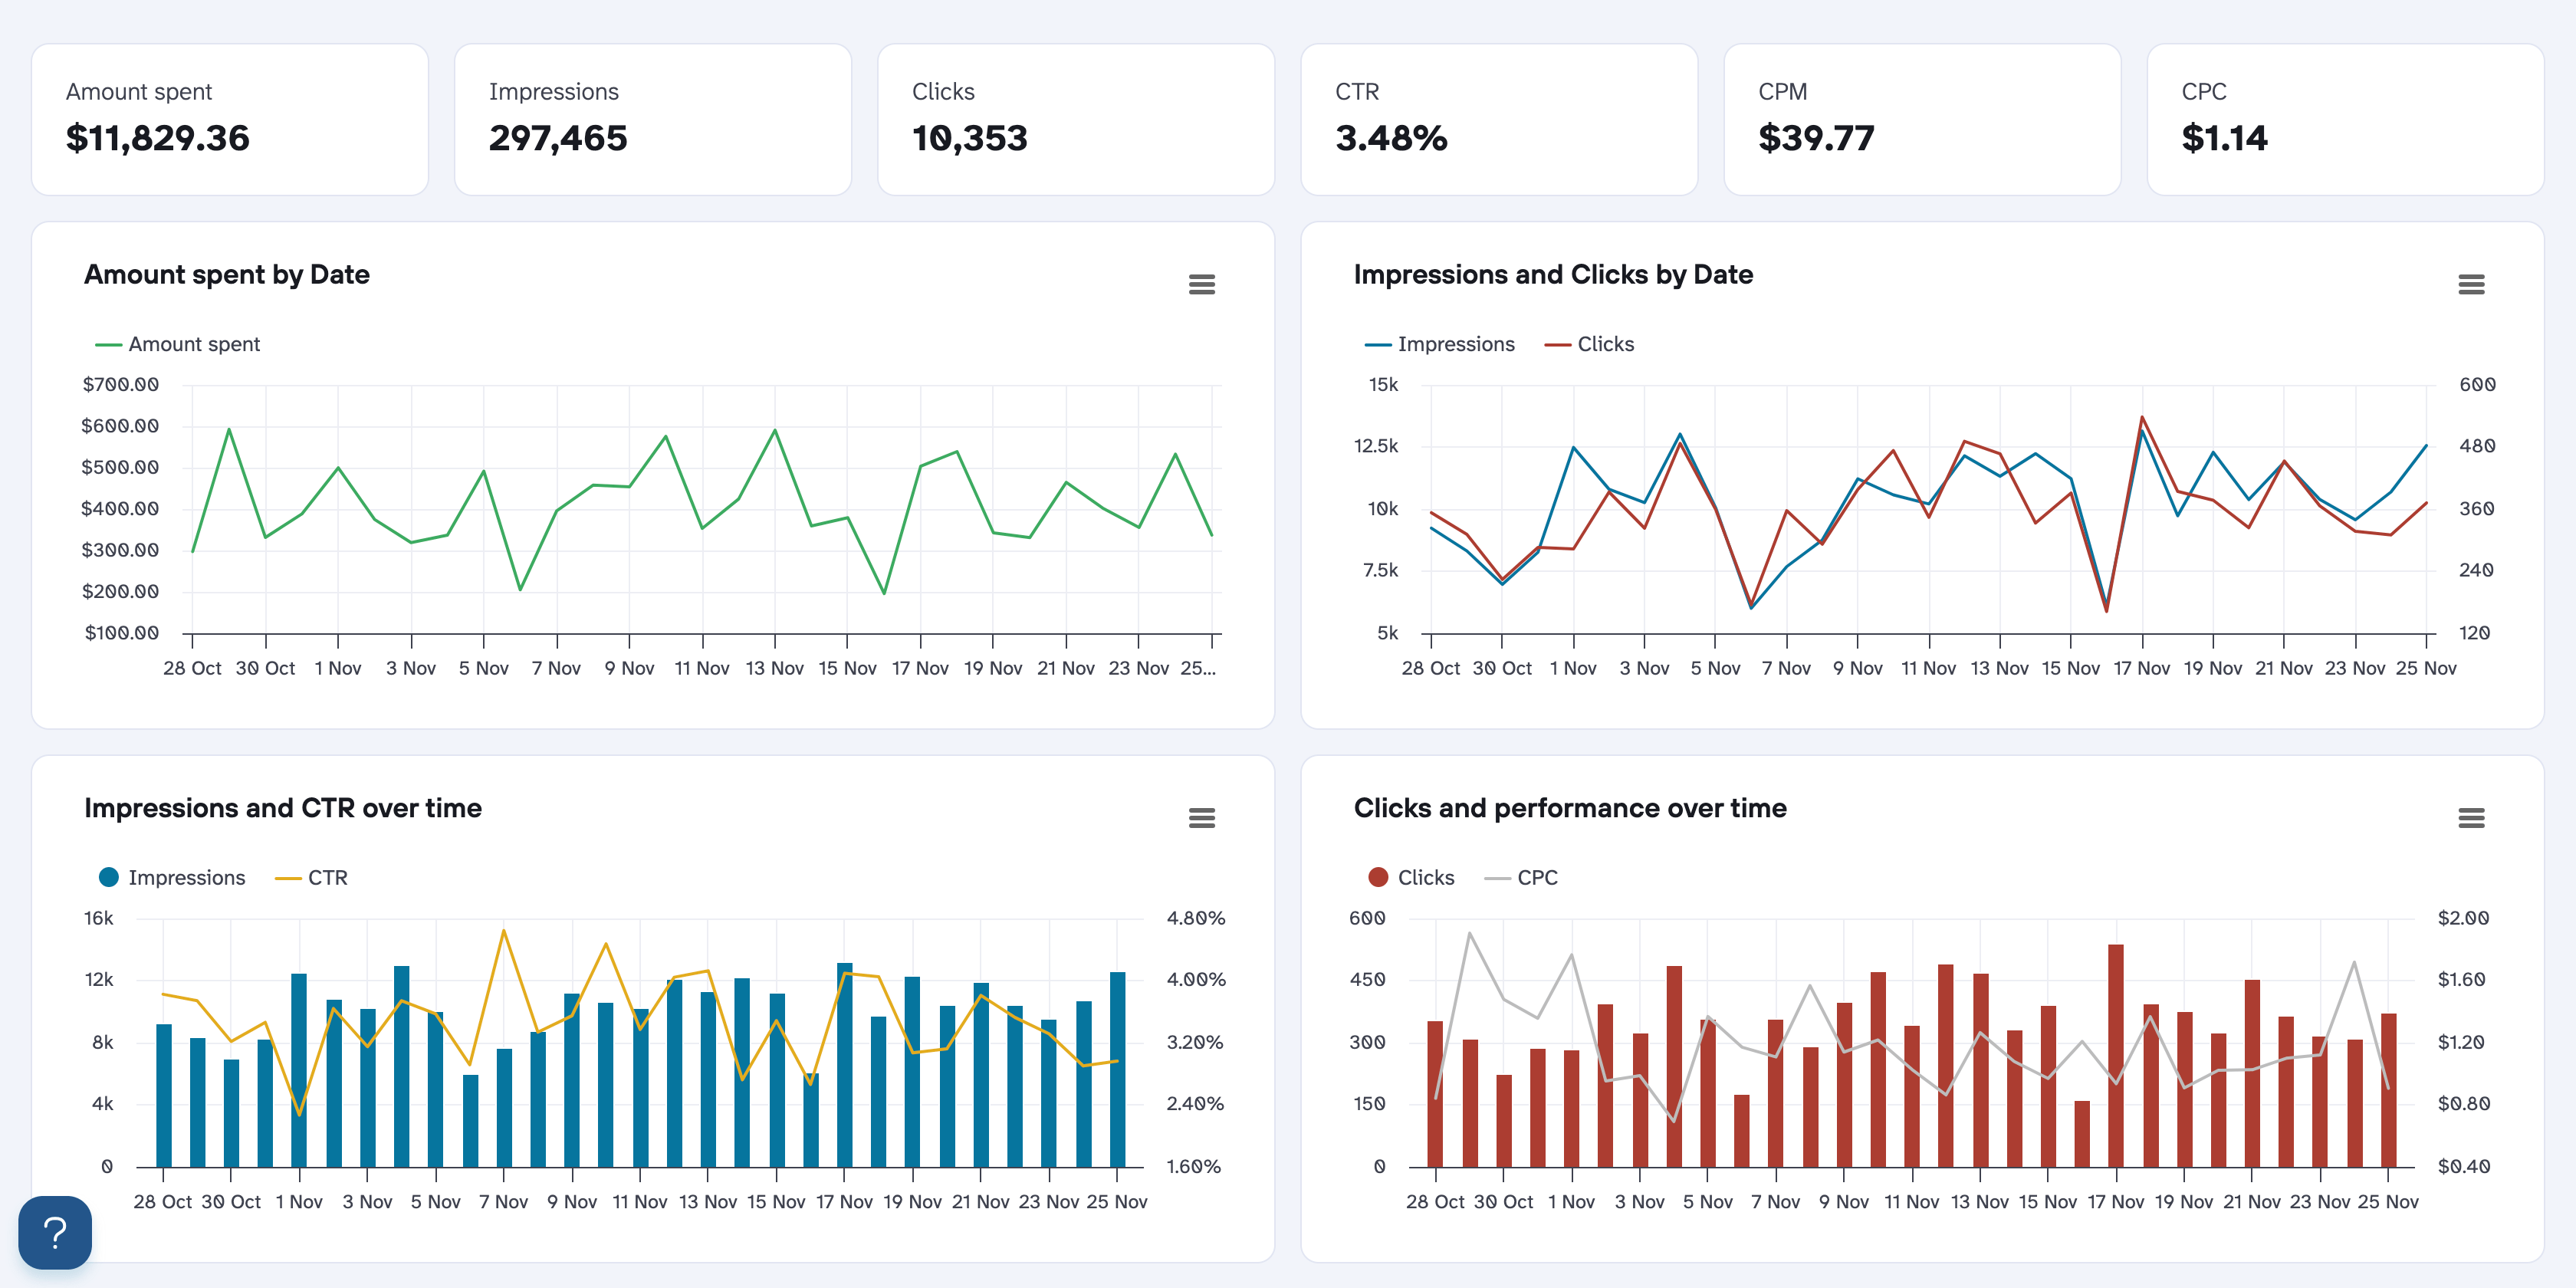Click the CTR 3.48% metric card
The height and width of the screenshot is (1288, 2576).
pyautogui.click(x=1499, y=119)
